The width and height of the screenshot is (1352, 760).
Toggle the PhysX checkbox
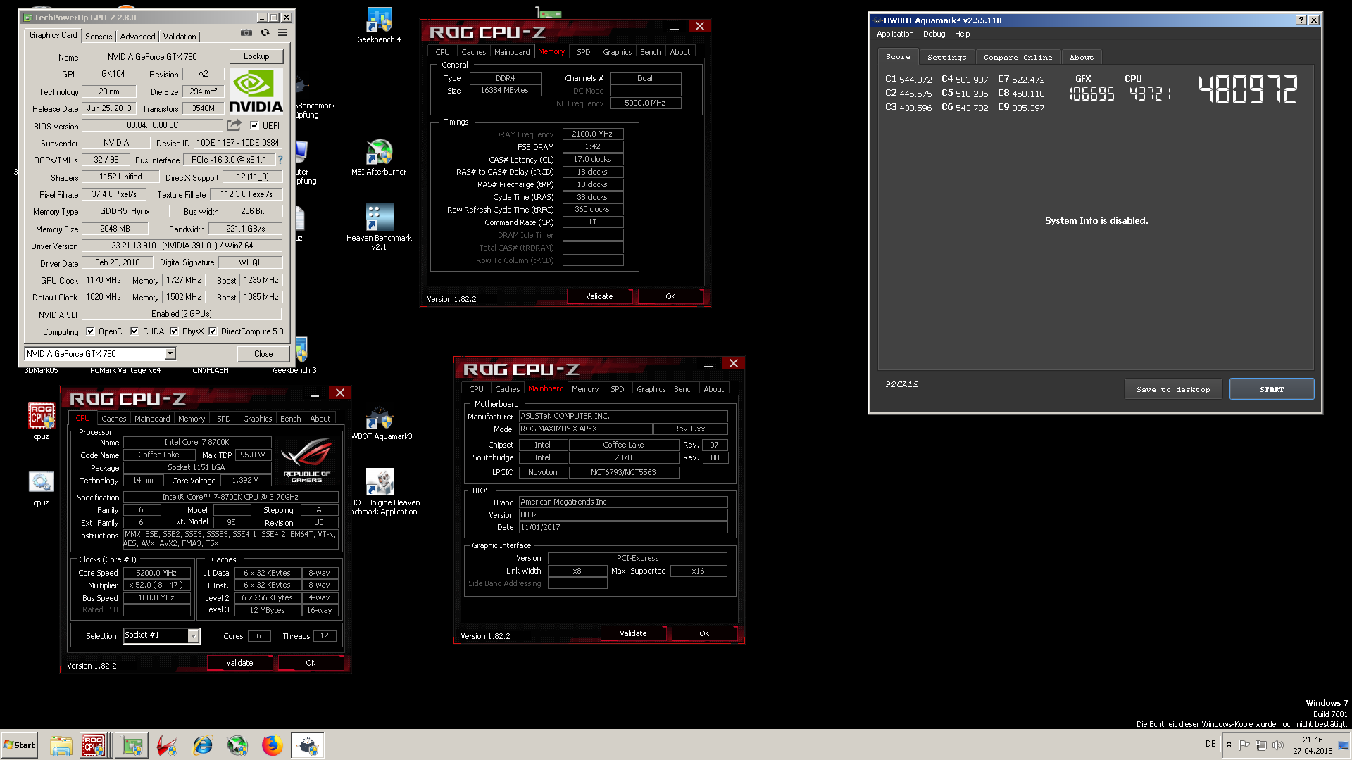point(174,331)
